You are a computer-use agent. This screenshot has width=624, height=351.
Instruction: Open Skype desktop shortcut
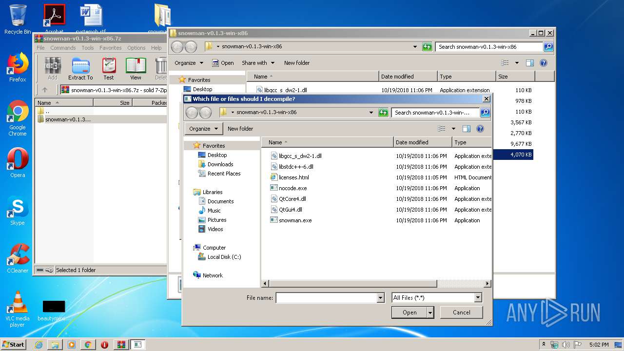click(18, 211)
